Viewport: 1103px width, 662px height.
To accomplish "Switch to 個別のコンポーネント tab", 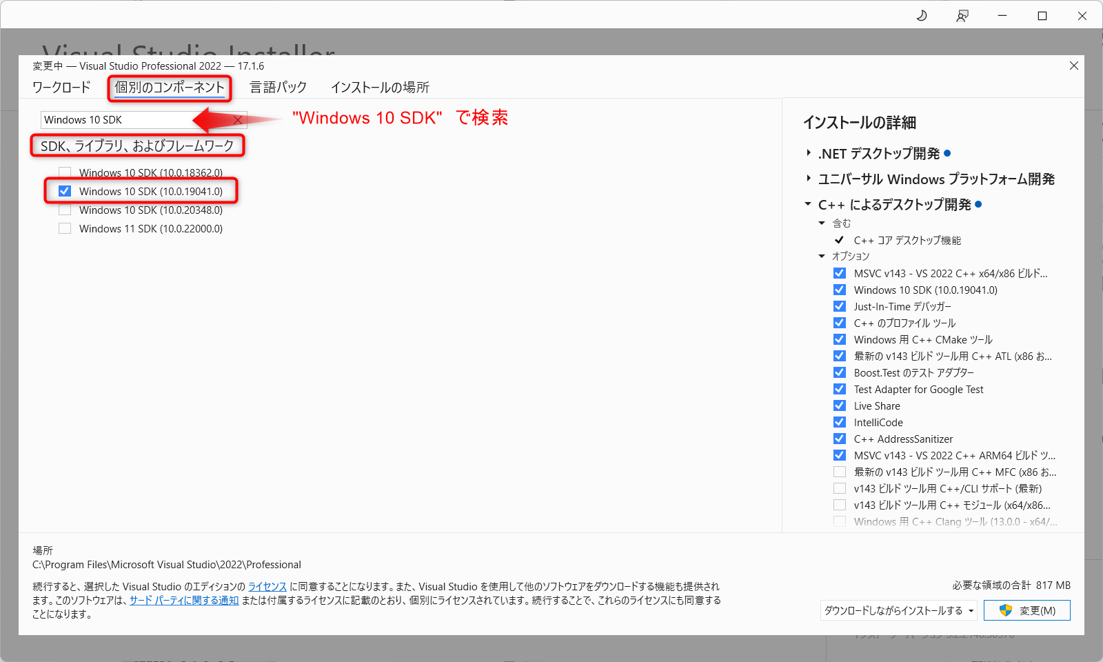I will [170, 88].
